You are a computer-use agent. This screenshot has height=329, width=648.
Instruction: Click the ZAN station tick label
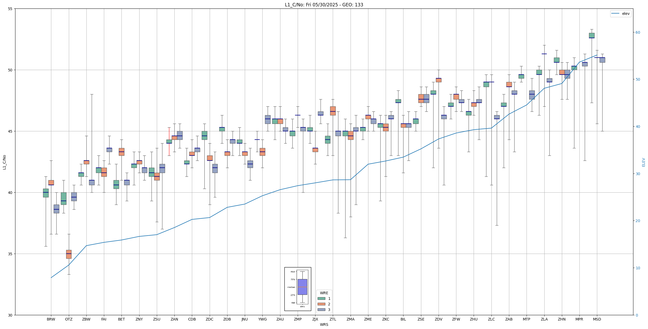[174, 319]
